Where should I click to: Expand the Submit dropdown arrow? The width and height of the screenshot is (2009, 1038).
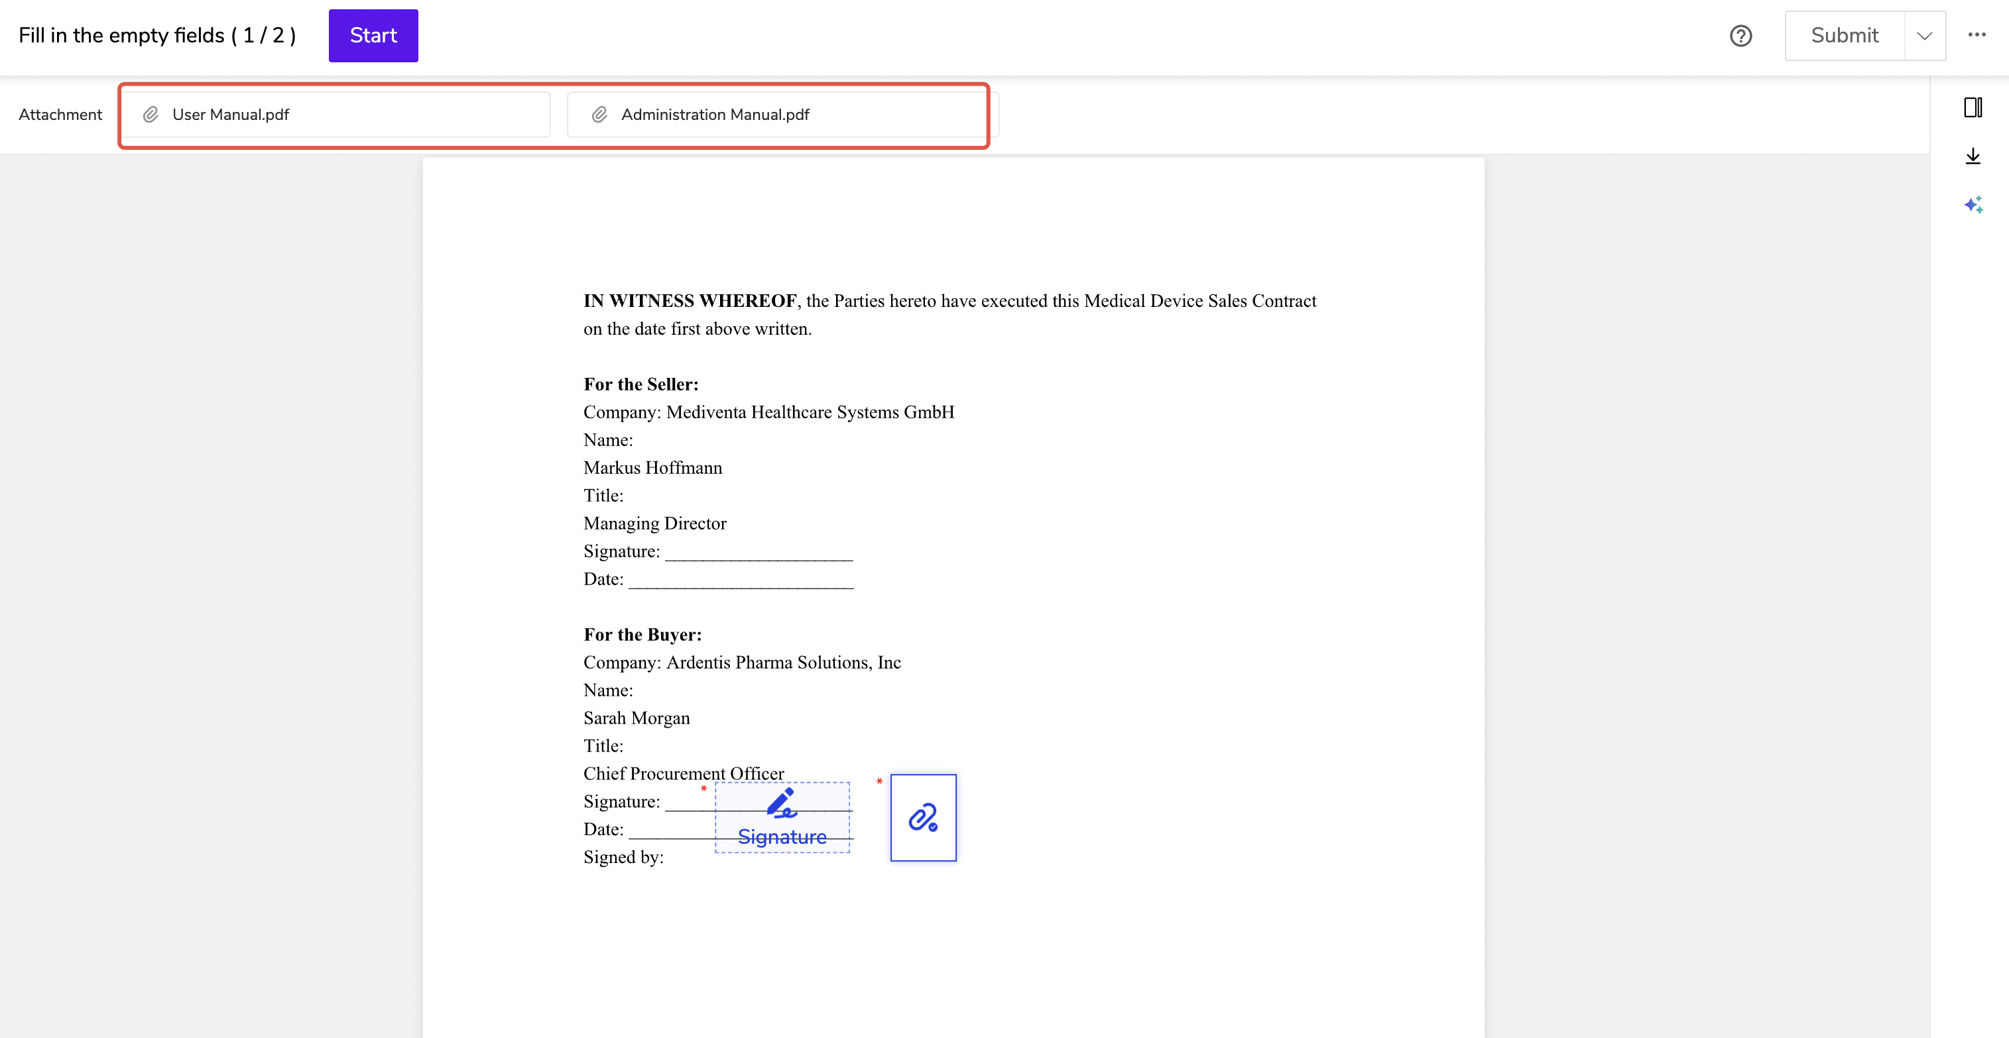(1924, 36)
